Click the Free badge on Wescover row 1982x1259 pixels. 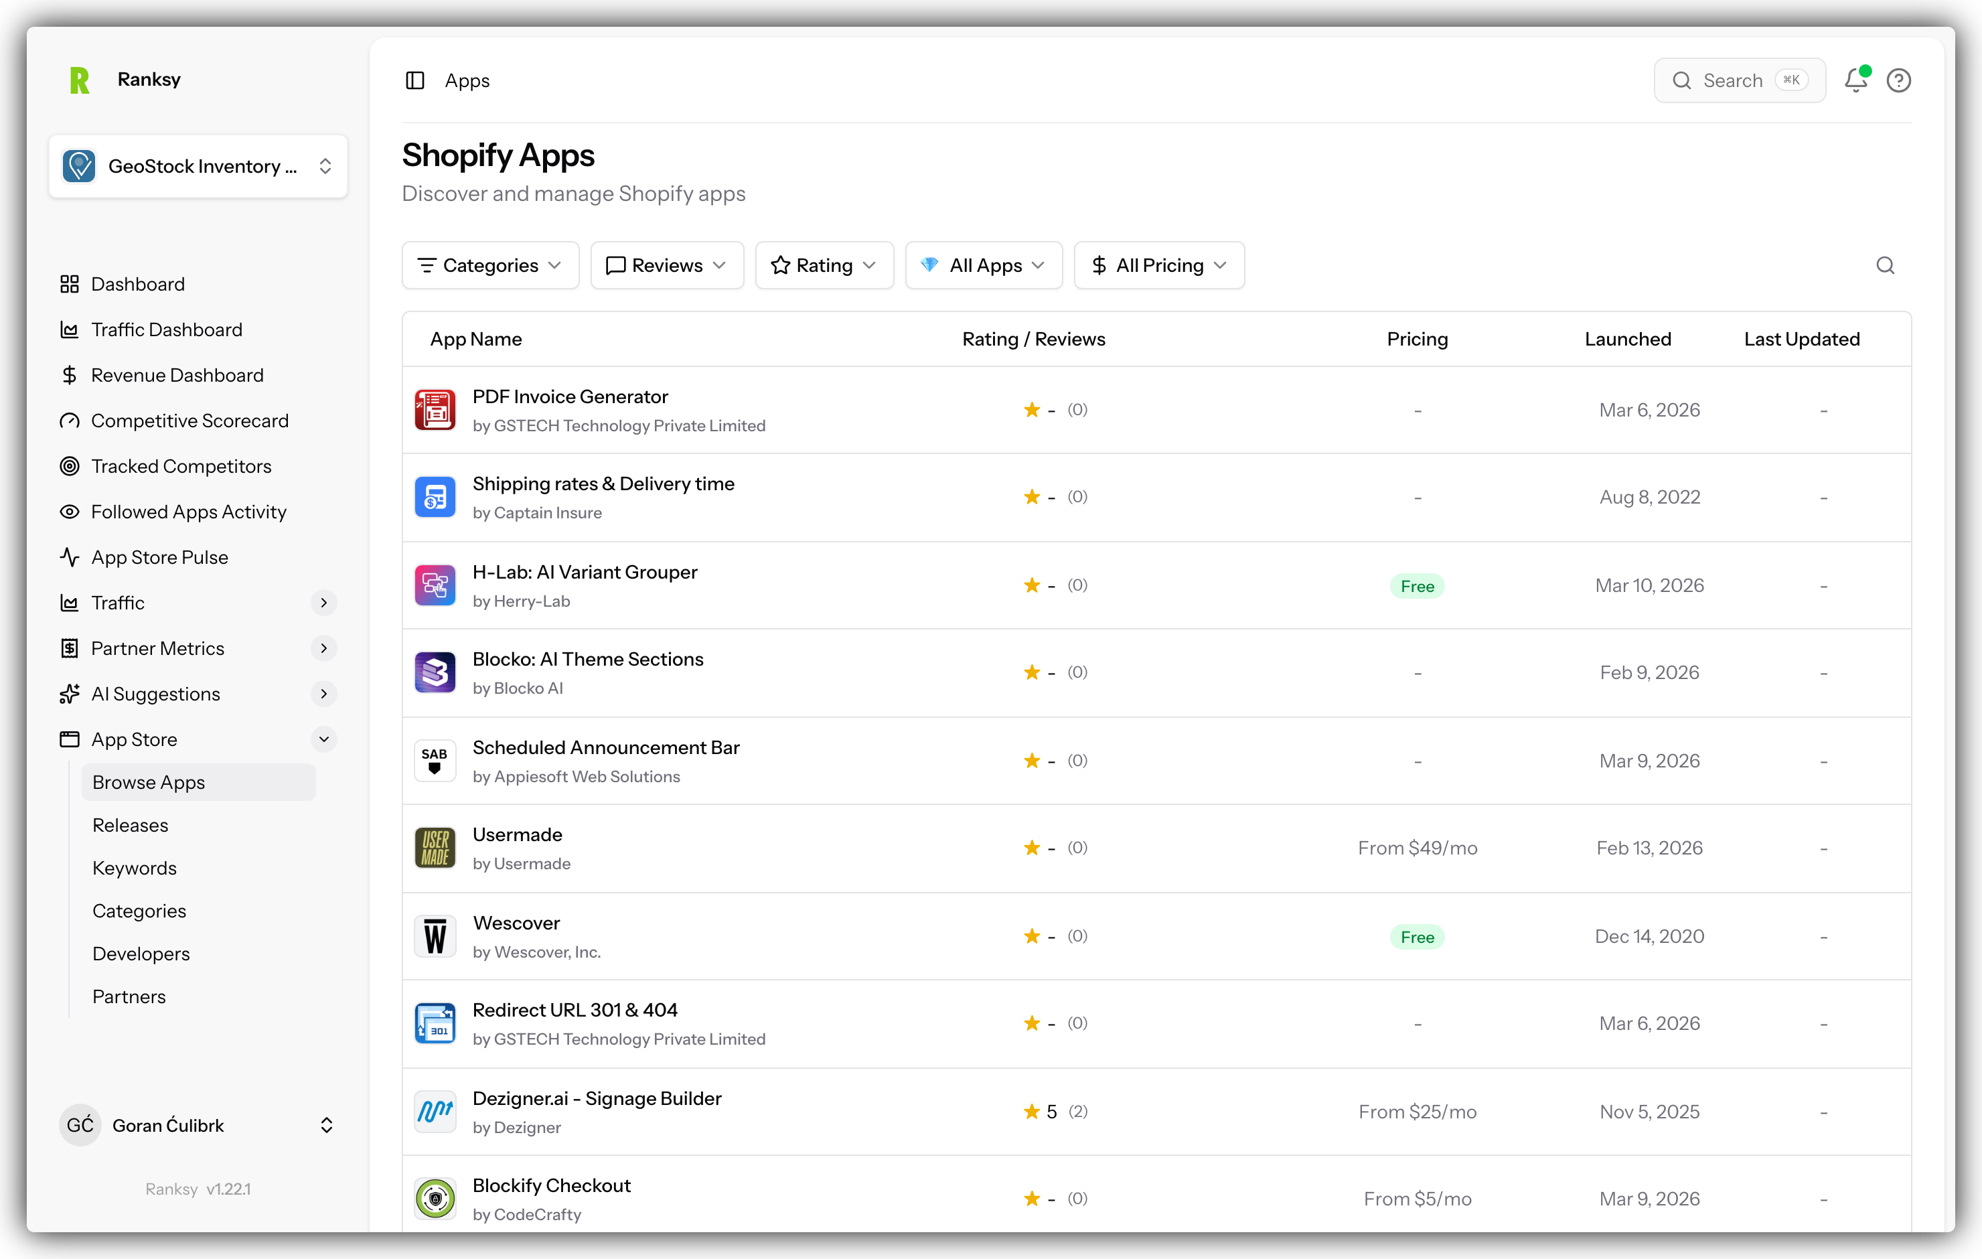pyautogui.click(x=1418, y=937)
